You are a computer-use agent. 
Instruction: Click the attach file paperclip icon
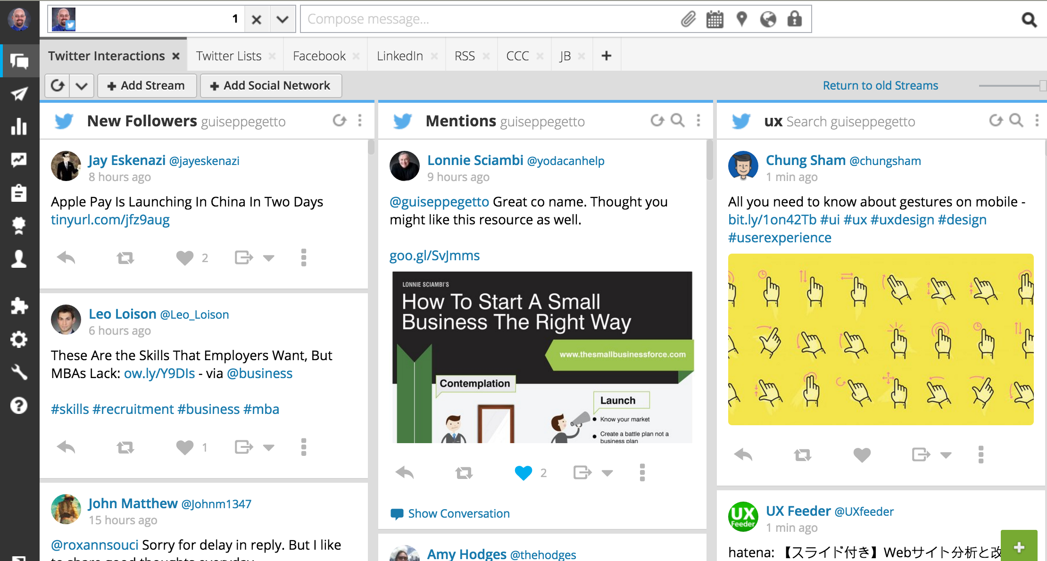point(689,19)
